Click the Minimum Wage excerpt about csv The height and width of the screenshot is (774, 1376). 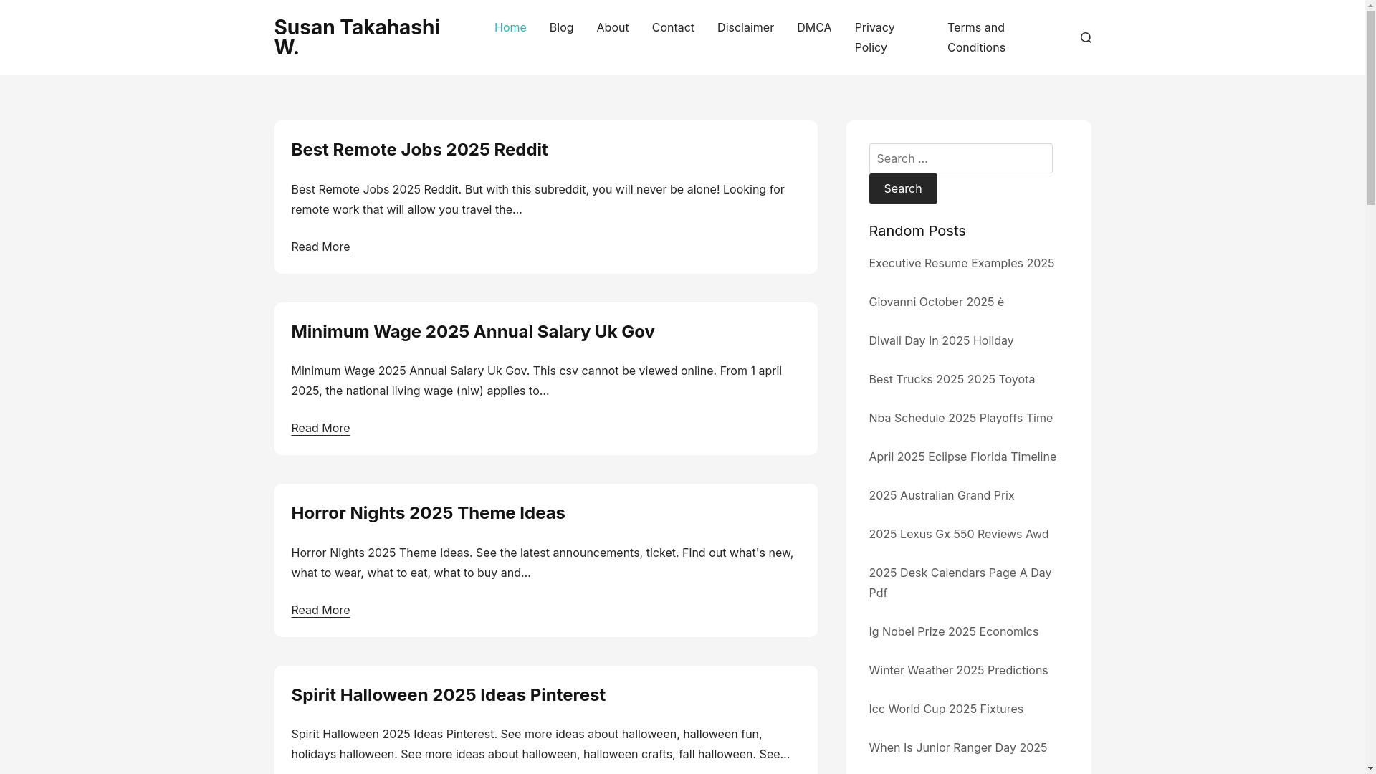(536, 381)
